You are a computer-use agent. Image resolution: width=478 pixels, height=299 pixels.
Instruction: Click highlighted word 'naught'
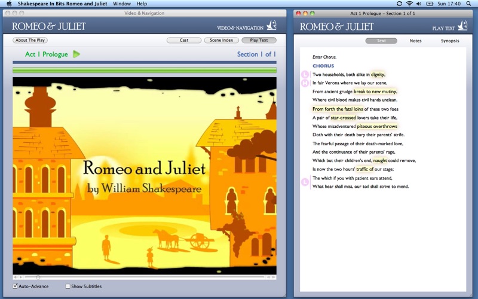pos(380,160)
